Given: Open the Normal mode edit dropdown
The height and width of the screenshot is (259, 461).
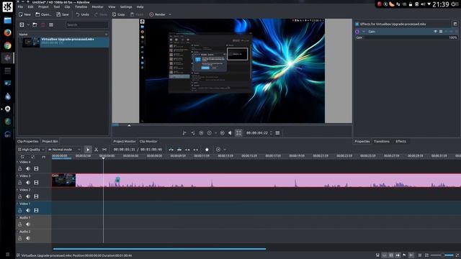Looking at the screenshot, I should point(64,150).
